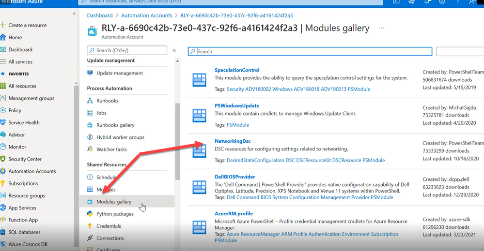Click the Runbooks icon in resource menu
The image size is (484, 251).
[90, 101]
